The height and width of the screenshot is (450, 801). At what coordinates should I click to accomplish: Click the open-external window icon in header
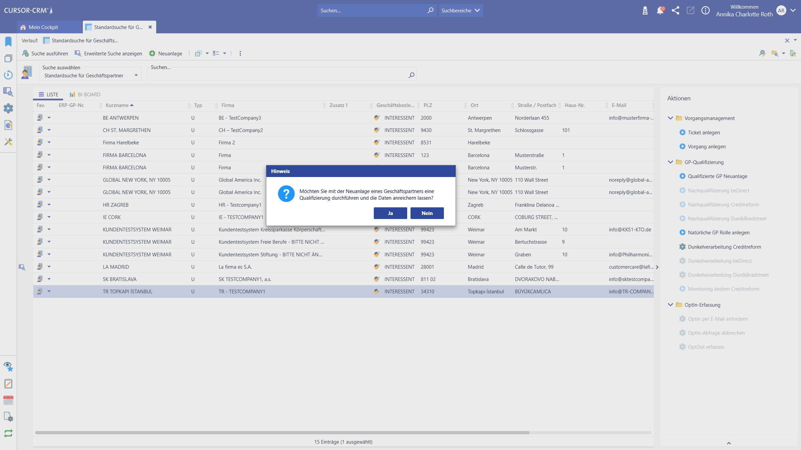pyautogui.click(x=691, y=11)
